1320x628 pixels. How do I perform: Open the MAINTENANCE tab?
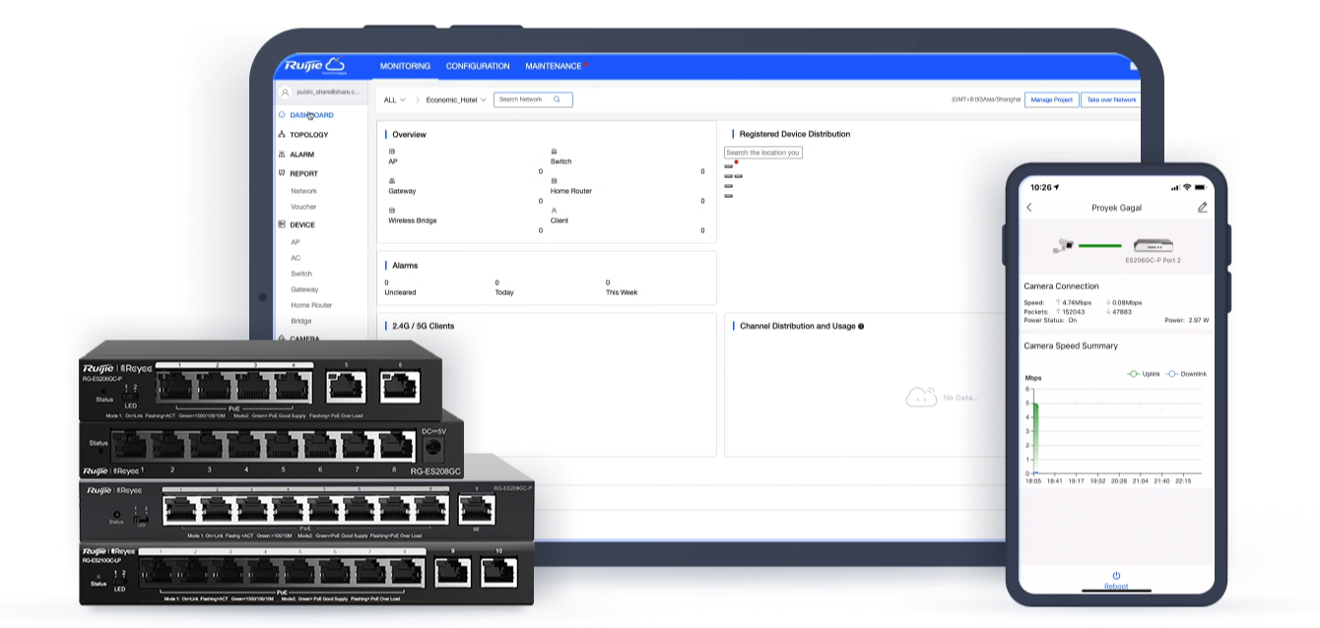pos(554,66)
